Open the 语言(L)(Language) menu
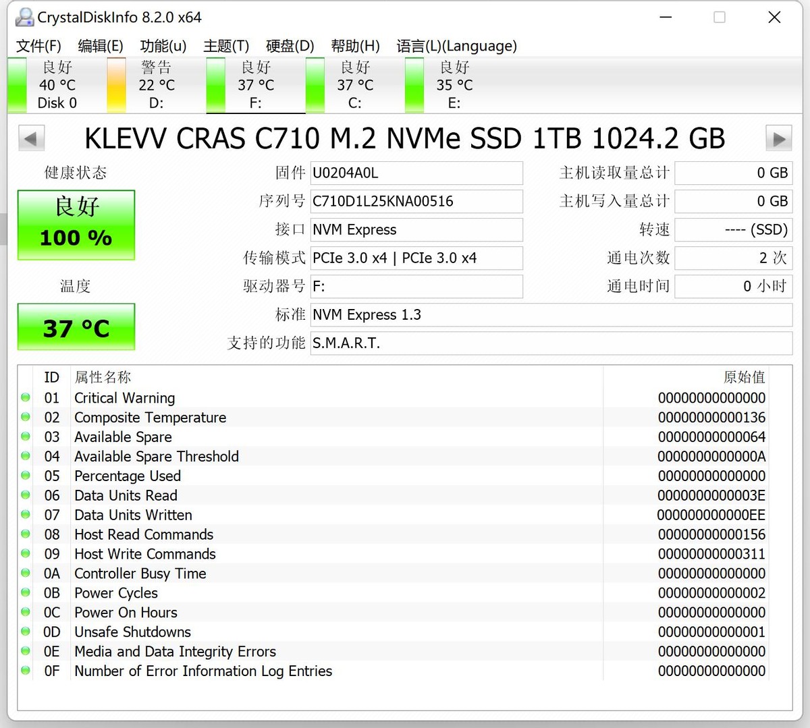 pyautogui.click(x=456, y=46)
